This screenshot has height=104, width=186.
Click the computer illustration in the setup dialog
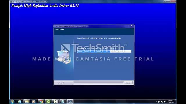pos(64,57)
